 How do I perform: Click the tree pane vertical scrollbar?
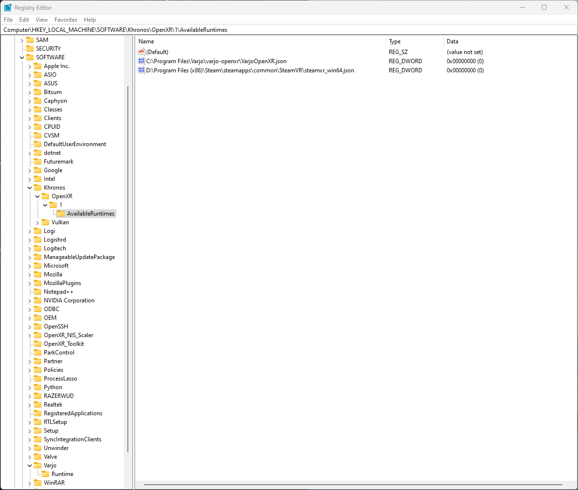tap(128, 269)
